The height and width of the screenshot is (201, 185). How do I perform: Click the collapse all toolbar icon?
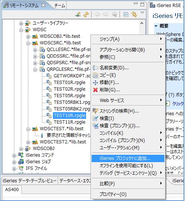point(126,14)
